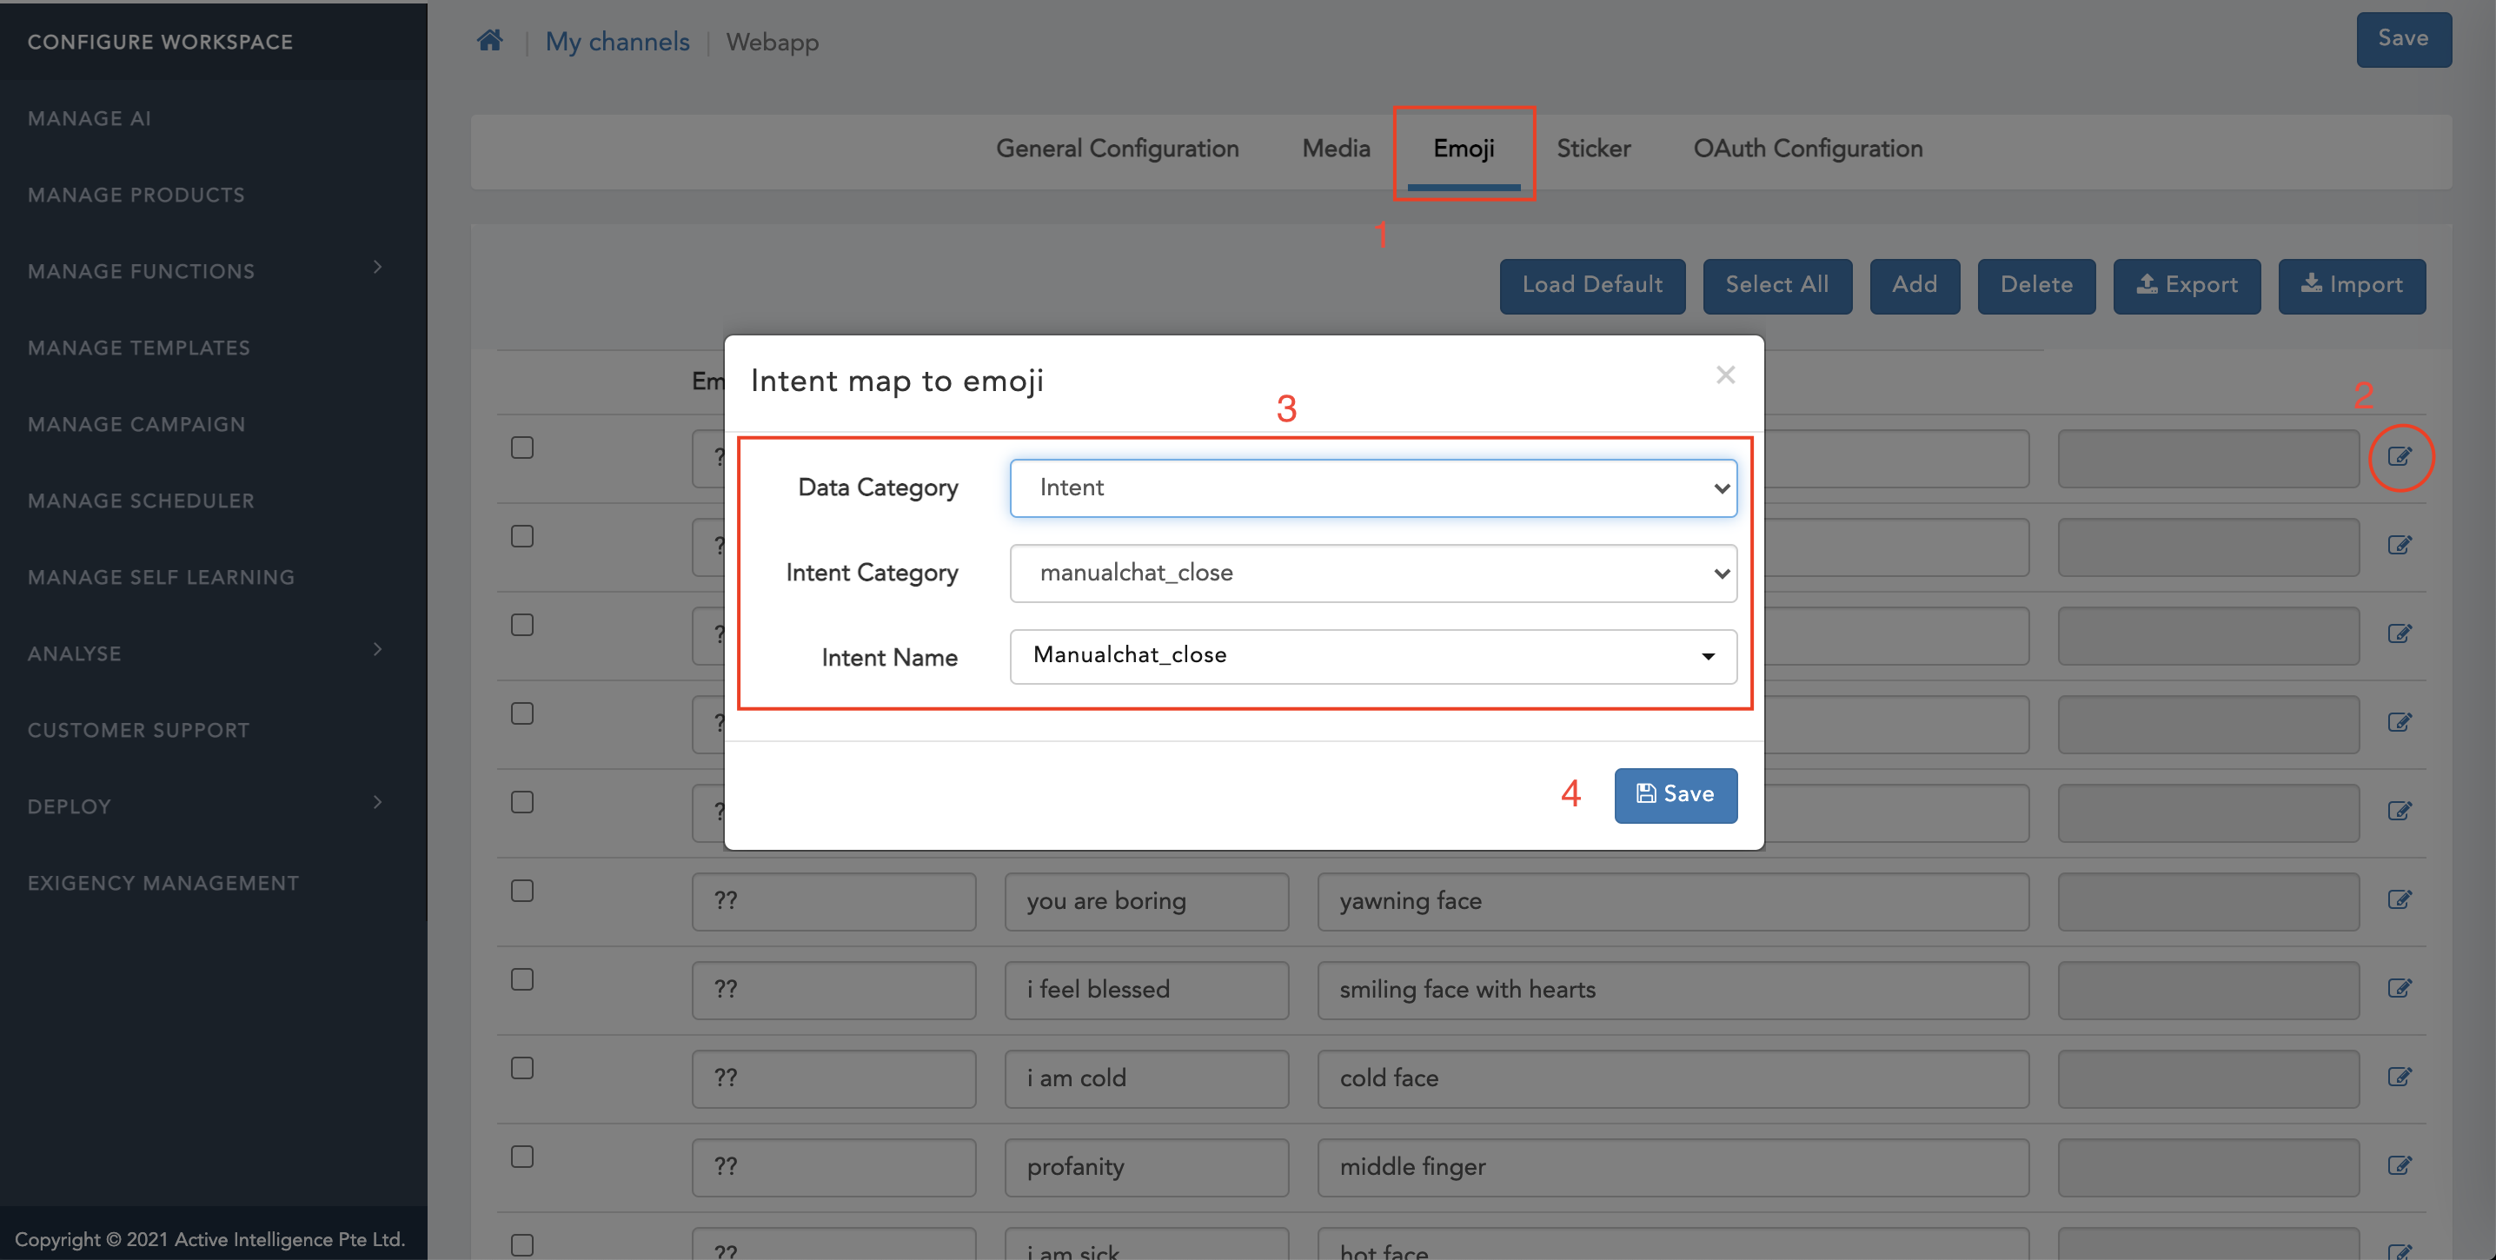Switch to the Sticker tab
Image resolution: width=2496 pixels, height=1260 pixels.
point(1593,149)
